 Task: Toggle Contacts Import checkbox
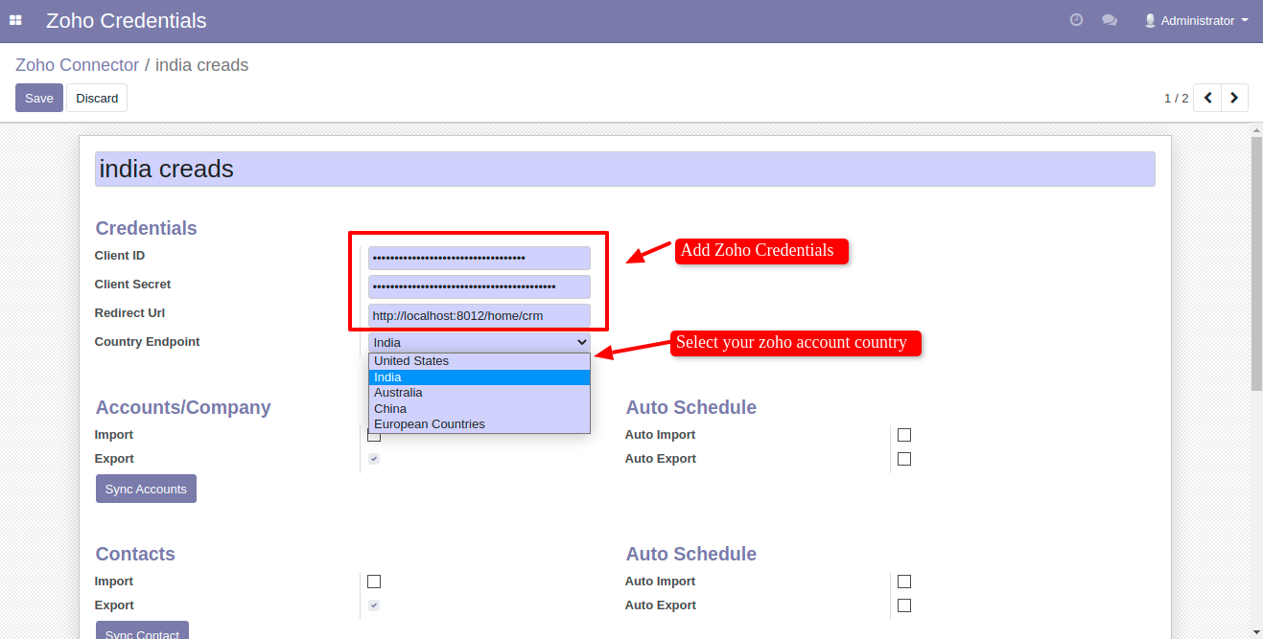(374, 582)
